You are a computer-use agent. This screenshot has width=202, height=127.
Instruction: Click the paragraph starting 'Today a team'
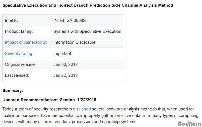[100, 116]
